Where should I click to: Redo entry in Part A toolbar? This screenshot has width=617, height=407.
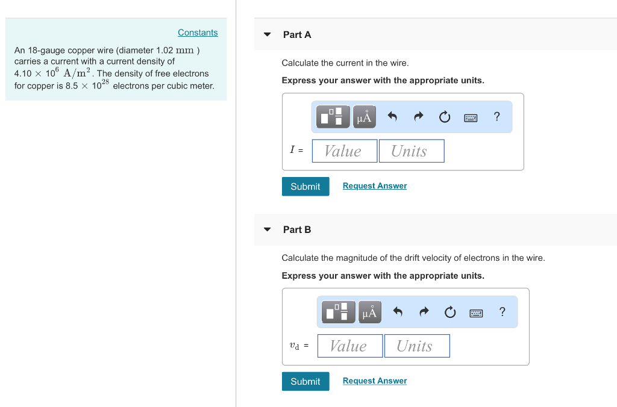click(x=419, y=117)
